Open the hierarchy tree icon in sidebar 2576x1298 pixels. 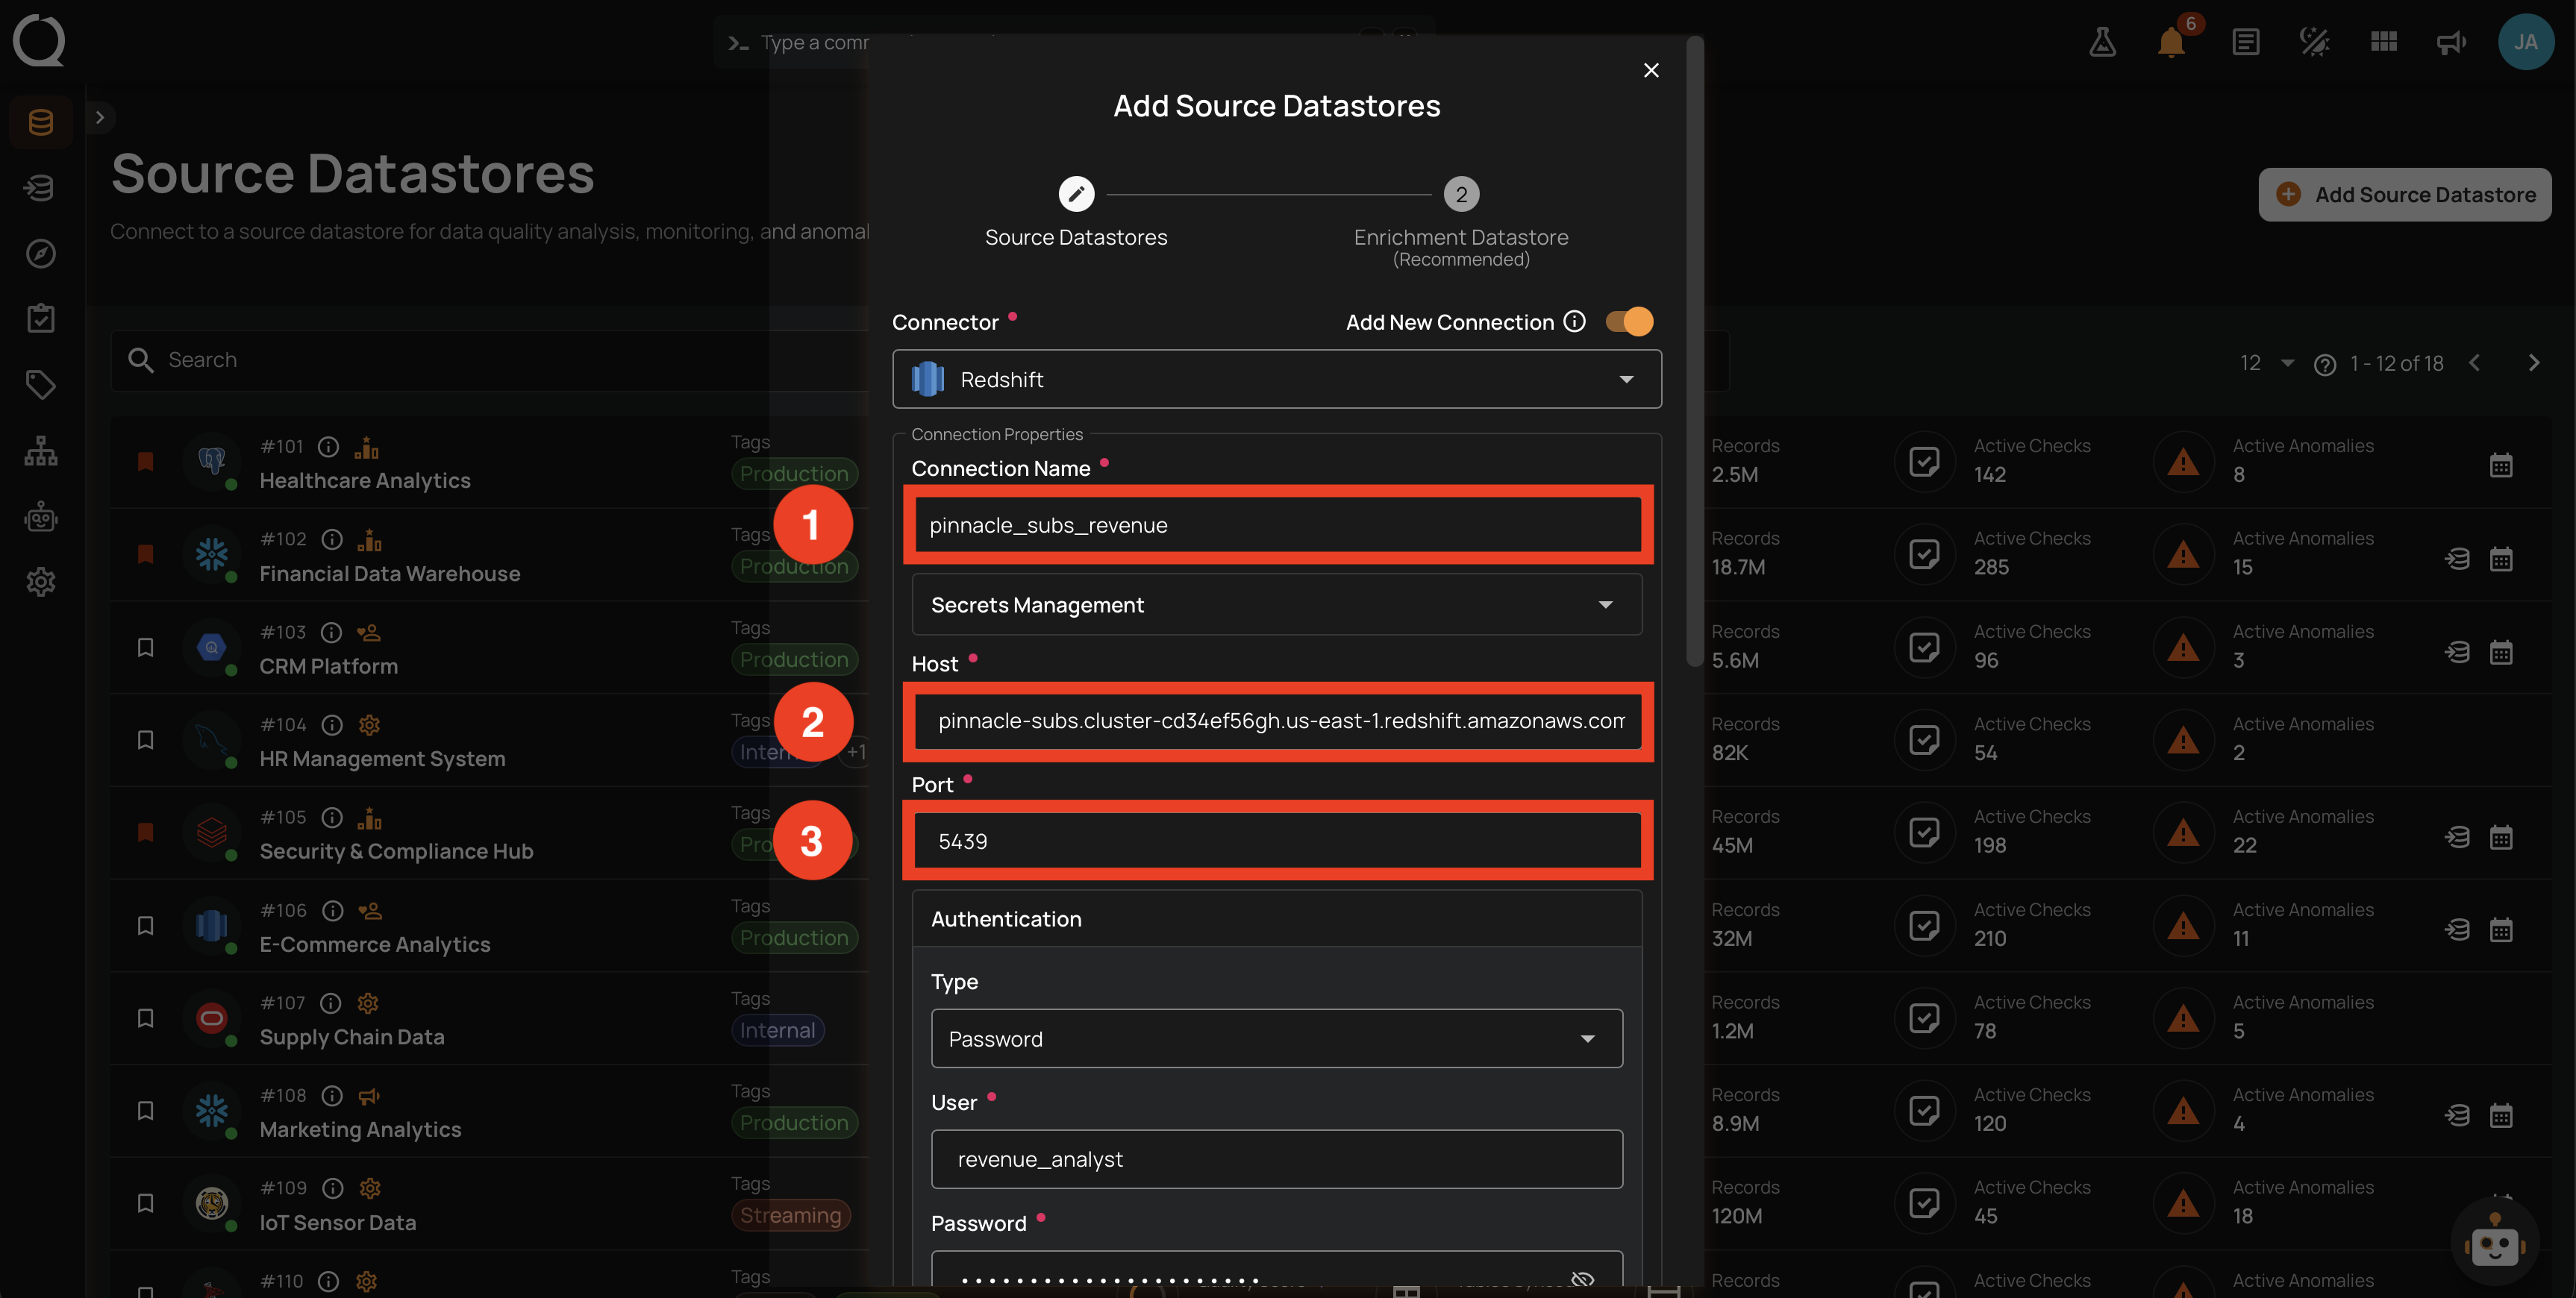[x=41, y=451]
